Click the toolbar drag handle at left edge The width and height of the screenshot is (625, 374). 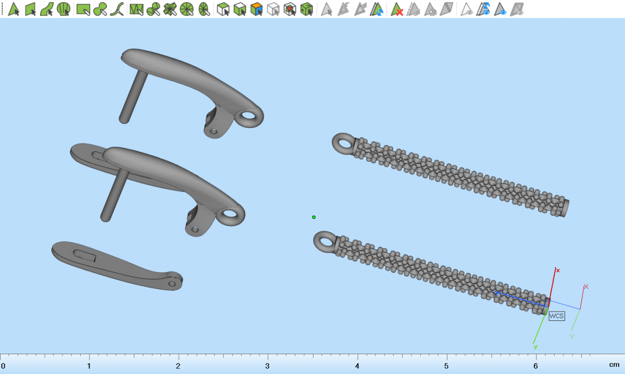(2, 9)
